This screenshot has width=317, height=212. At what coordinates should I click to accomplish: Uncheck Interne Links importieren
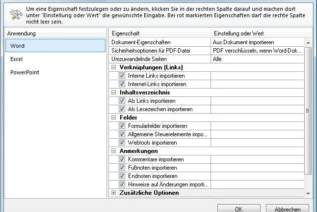(122, 76)
